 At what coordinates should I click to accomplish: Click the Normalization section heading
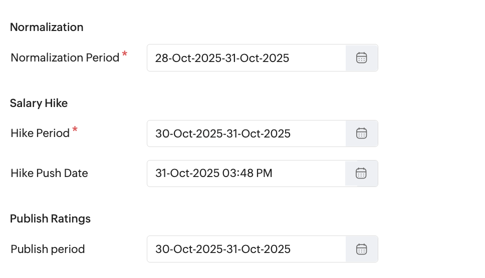[47, 27]
